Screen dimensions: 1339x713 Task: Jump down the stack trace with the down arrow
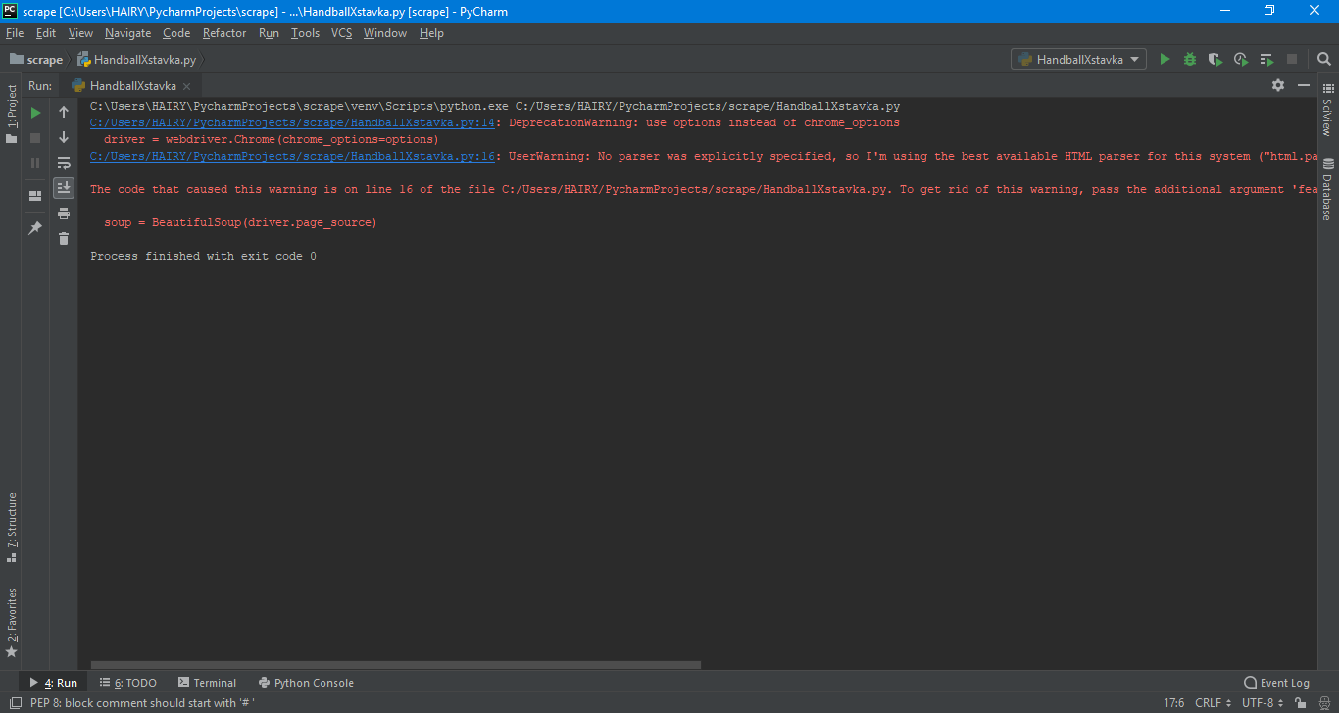pos(64,137)
